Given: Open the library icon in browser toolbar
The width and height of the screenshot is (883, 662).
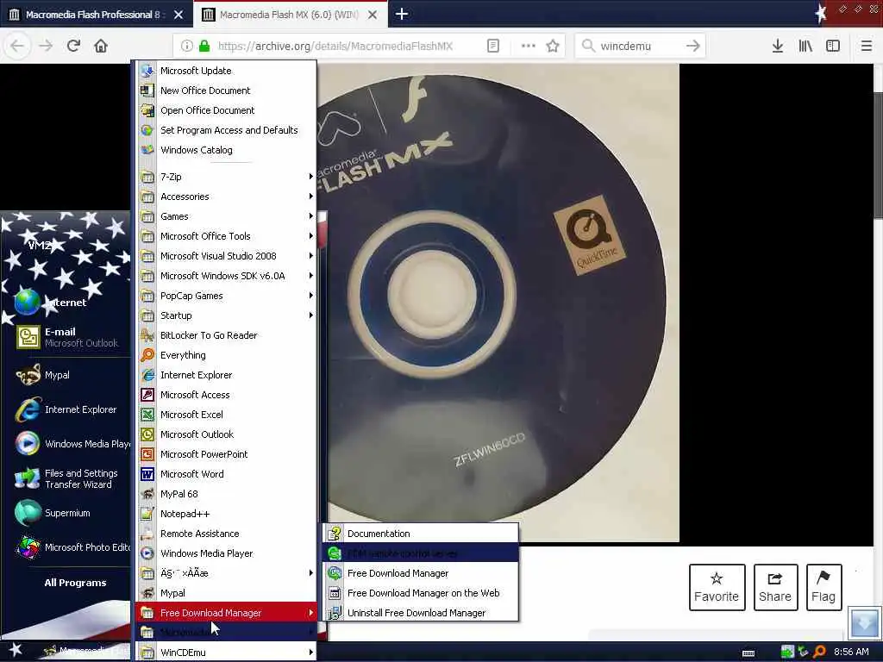Looking at the screenshot, I should coord(805,47).
